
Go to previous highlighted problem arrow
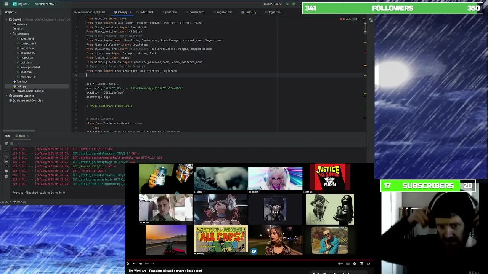click(x=360, y=19)
